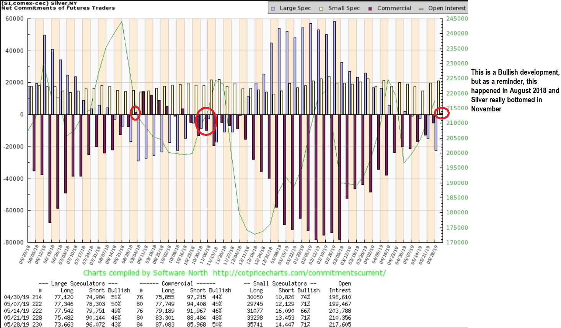Click the Open Interest legend line marker
Screen dimensions: 561x328
tap(421, 8)
